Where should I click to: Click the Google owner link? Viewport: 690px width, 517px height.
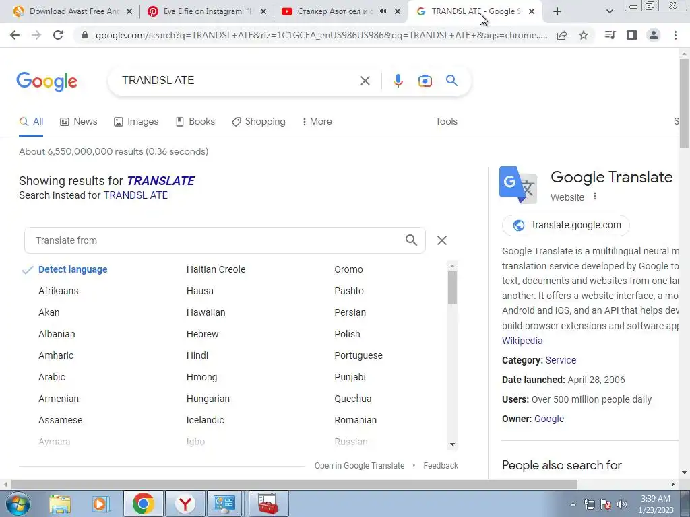coord(548,419)
